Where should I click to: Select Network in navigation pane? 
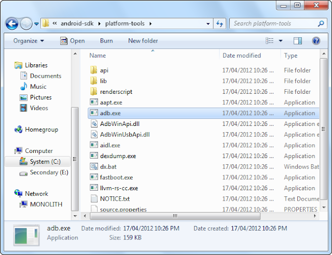tap(31, 193)
